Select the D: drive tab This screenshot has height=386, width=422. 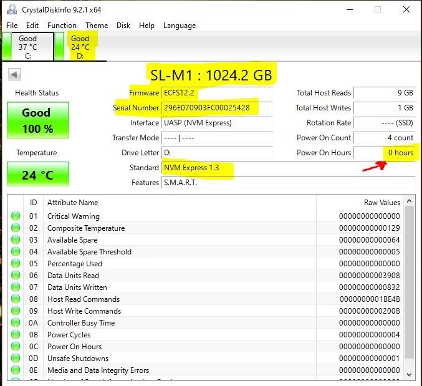coord(80,47)
